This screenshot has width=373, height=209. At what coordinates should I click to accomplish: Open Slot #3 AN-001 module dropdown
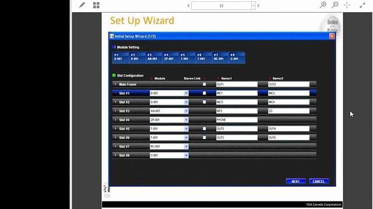[186, 111]
